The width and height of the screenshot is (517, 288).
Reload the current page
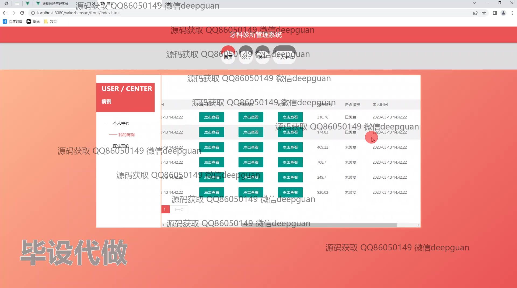(x=22, y=13)
